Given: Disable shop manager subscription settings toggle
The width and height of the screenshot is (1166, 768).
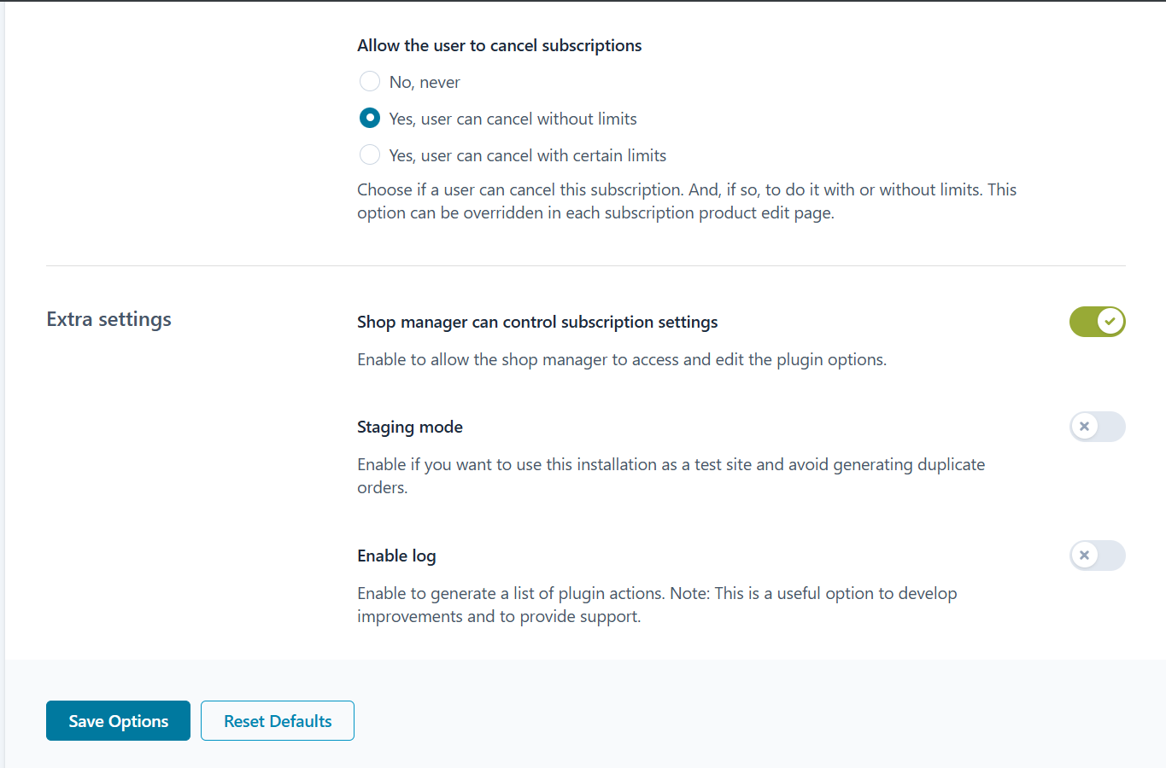Looking at the screenshot, I should coord(1097,322).
